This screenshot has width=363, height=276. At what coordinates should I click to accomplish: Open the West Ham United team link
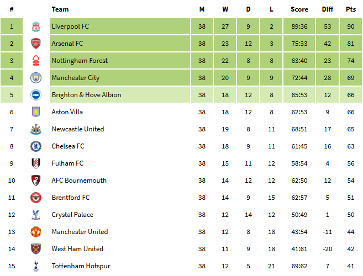tap(77, 249)
